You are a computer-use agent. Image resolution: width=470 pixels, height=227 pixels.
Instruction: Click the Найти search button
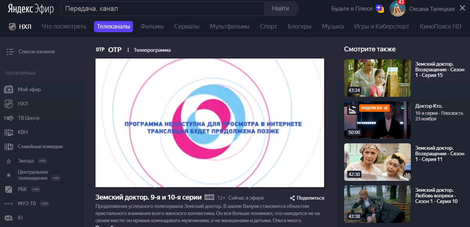280,8
